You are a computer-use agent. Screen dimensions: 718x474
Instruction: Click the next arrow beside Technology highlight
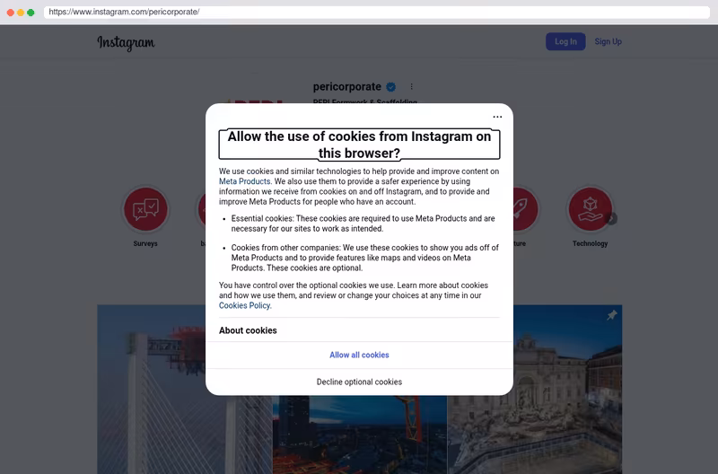click(x=612, y=218)
